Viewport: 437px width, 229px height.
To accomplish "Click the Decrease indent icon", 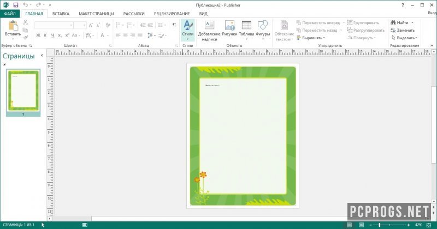I will pos(143,25).
